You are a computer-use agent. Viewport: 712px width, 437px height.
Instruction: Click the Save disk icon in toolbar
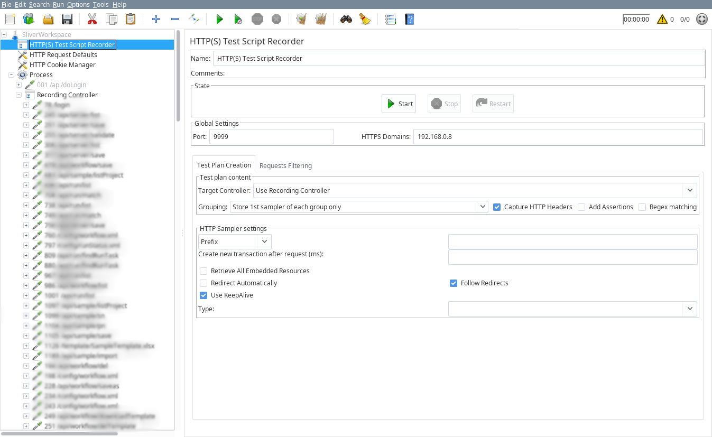click(x=67, y=20)
